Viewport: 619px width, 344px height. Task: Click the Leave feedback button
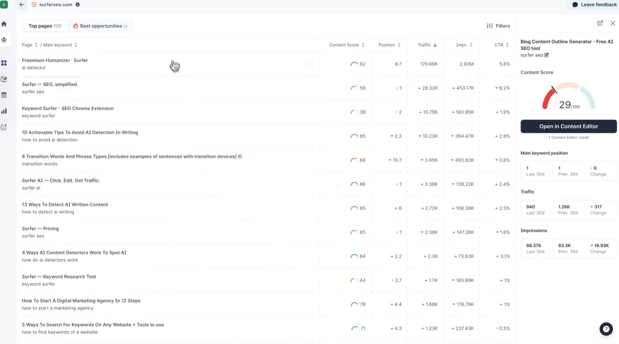click(595, 5)
